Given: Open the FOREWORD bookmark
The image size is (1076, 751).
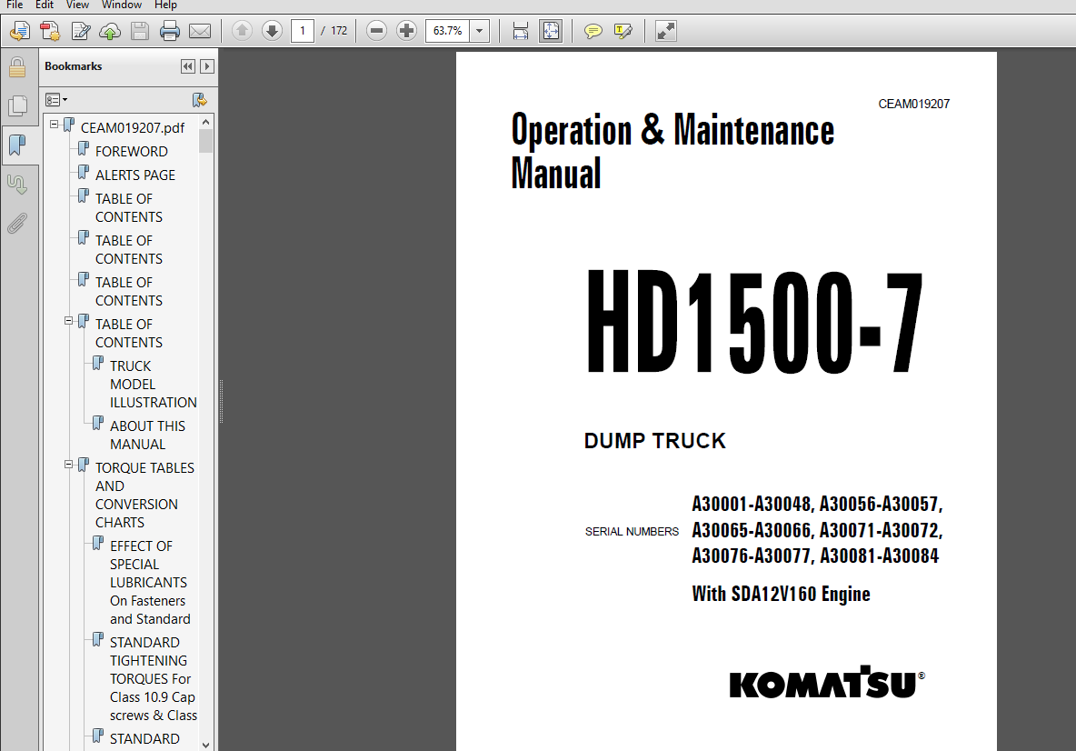Looking at the screenshot, I should pyautogui.click(x=131, y=151).
